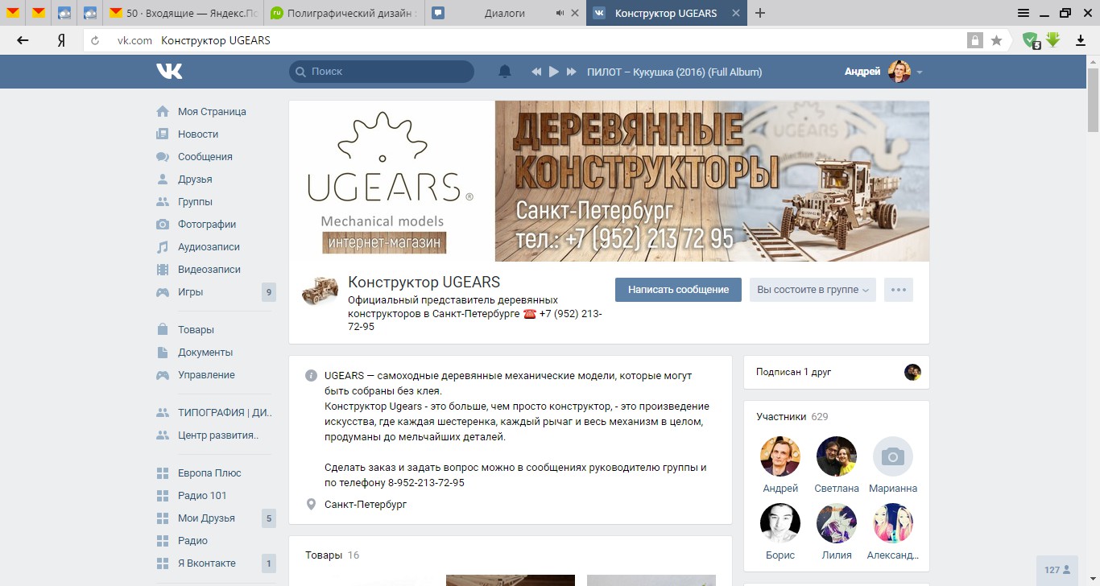
Task: Open Фотографии in the sidebar
Action: (x=207, y=225)
